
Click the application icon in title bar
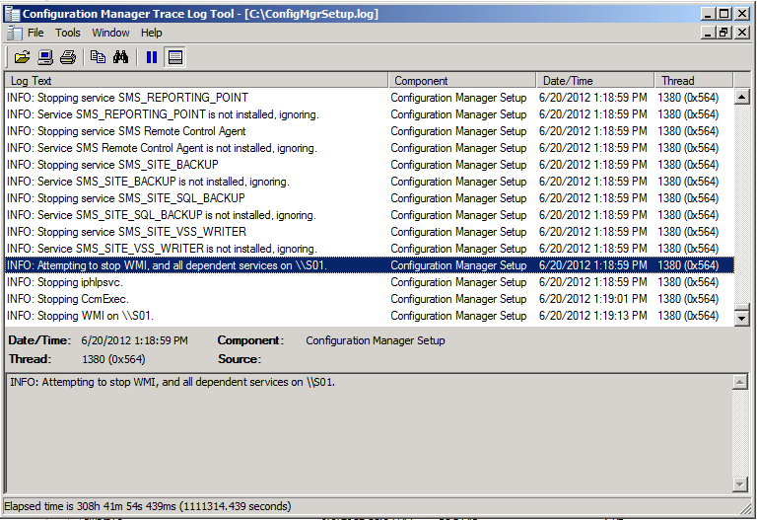(12, 14)
